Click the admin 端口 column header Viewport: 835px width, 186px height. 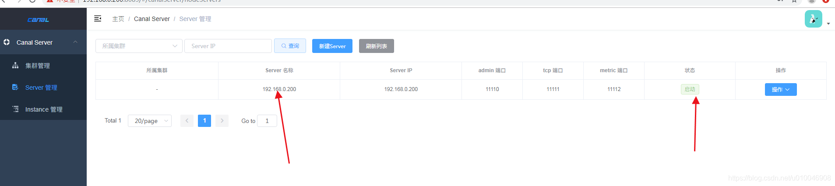pos(492,70)
